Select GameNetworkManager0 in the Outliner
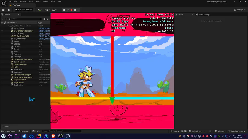Viewport: 248px width, 139px height. [x=23, y=59]
